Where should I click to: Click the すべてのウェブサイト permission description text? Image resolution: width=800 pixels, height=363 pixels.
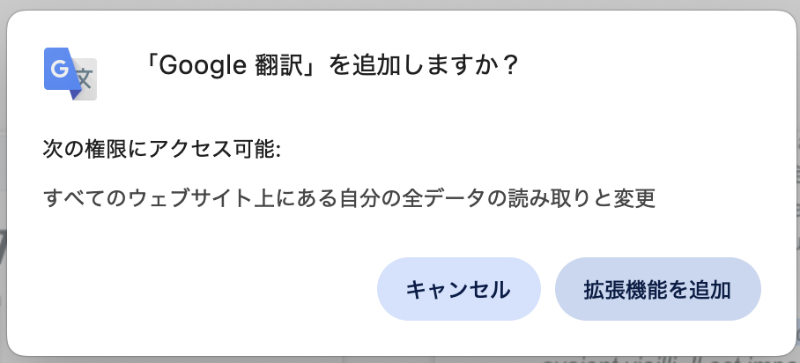[350, 197]
